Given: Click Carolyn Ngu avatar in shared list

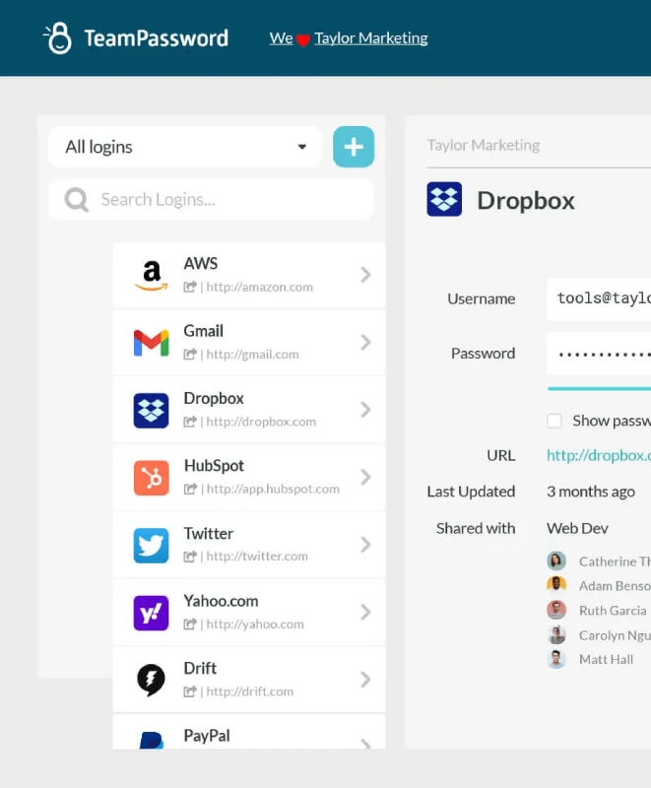Looking at the screenshot, I should pos(556,634).
